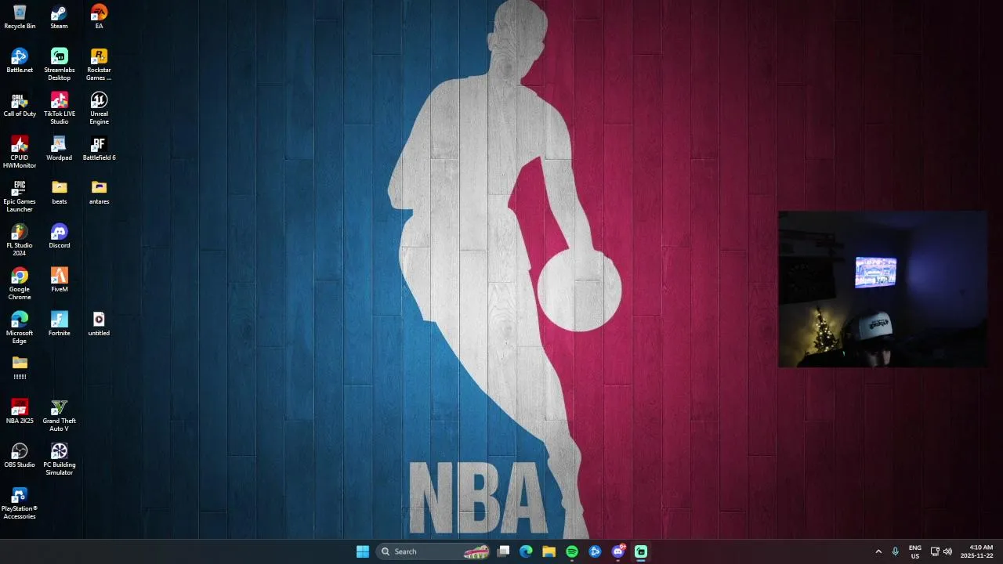Select the FiveM desktop icon
This screenshot has width=1003, height=564.
59,280
